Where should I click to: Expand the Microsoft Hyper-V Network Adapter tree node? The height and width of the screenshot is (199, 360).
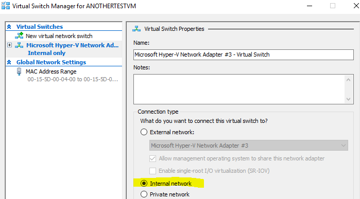point(9,45)
